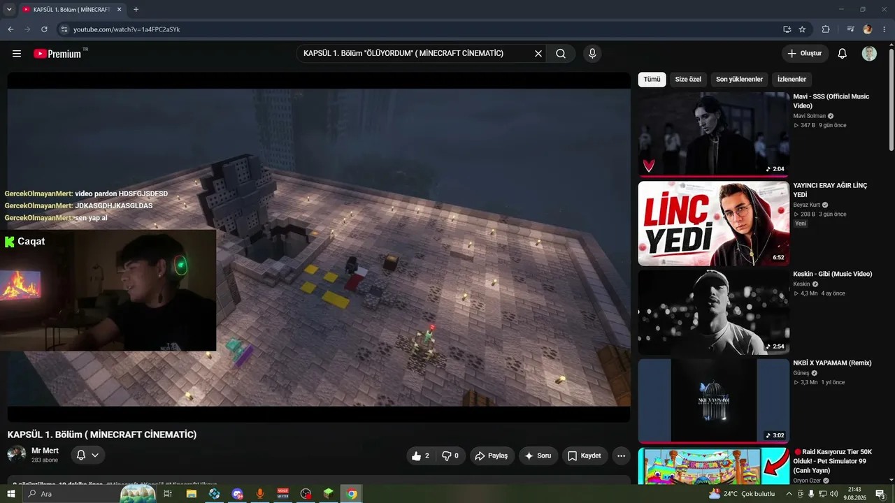This screenshot has height=503, width=895.
Task: Open the Keskin - Gibi video thumbnail
Action: (x=713, y=312)
